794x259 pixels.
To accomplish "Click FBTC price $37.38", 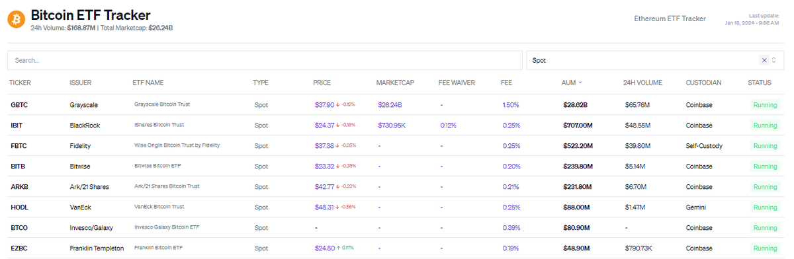I will tap(325, 146).
